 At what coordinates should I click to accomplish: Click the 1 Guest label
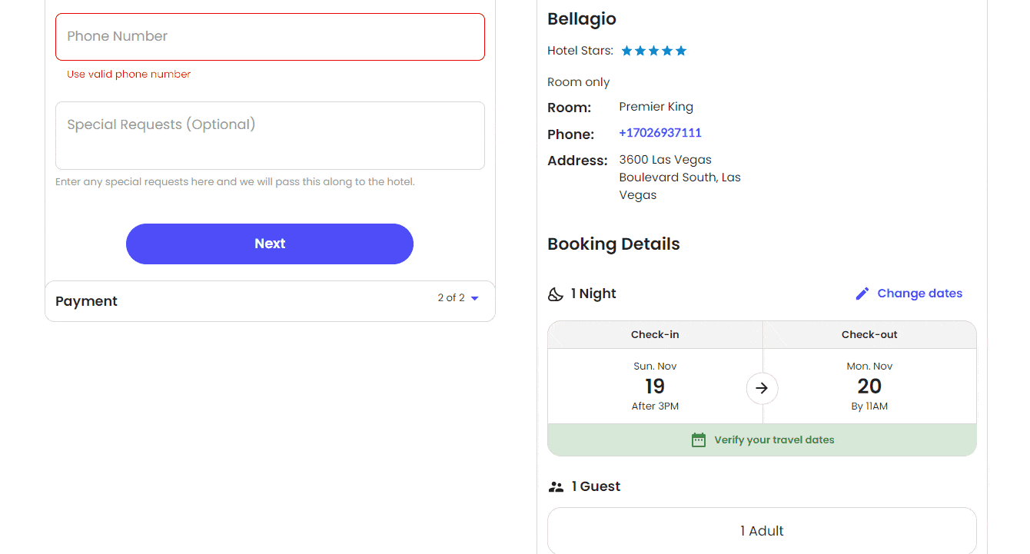tap(596, 486)
